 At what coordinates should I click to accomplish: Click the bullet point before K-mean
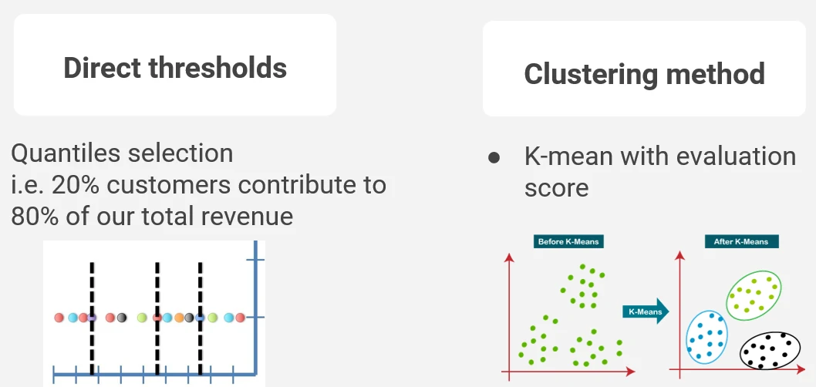[494, 157]
